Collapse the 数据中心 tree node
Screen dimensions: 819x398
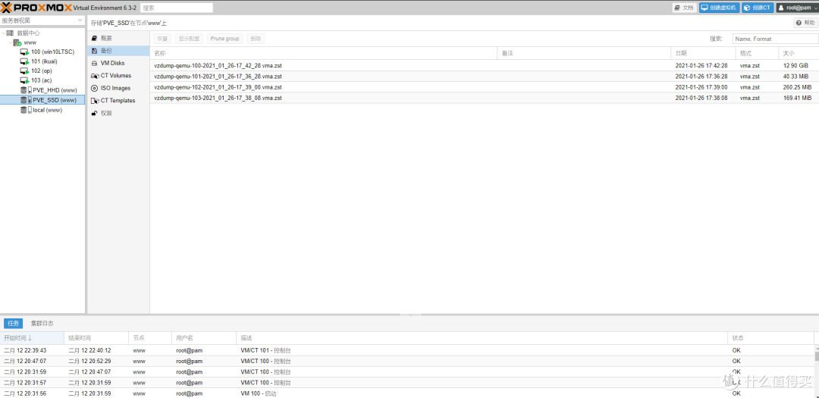click(x=2, y=33)
